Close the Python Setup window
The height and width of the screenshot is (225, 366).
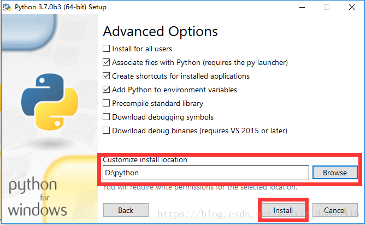pyautogui.click(x=352, y=7)
